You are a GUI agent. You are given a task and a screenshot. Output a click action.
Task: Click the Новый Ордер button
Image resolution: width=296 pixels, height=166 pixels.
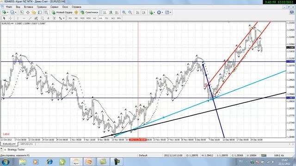point(62,12)
